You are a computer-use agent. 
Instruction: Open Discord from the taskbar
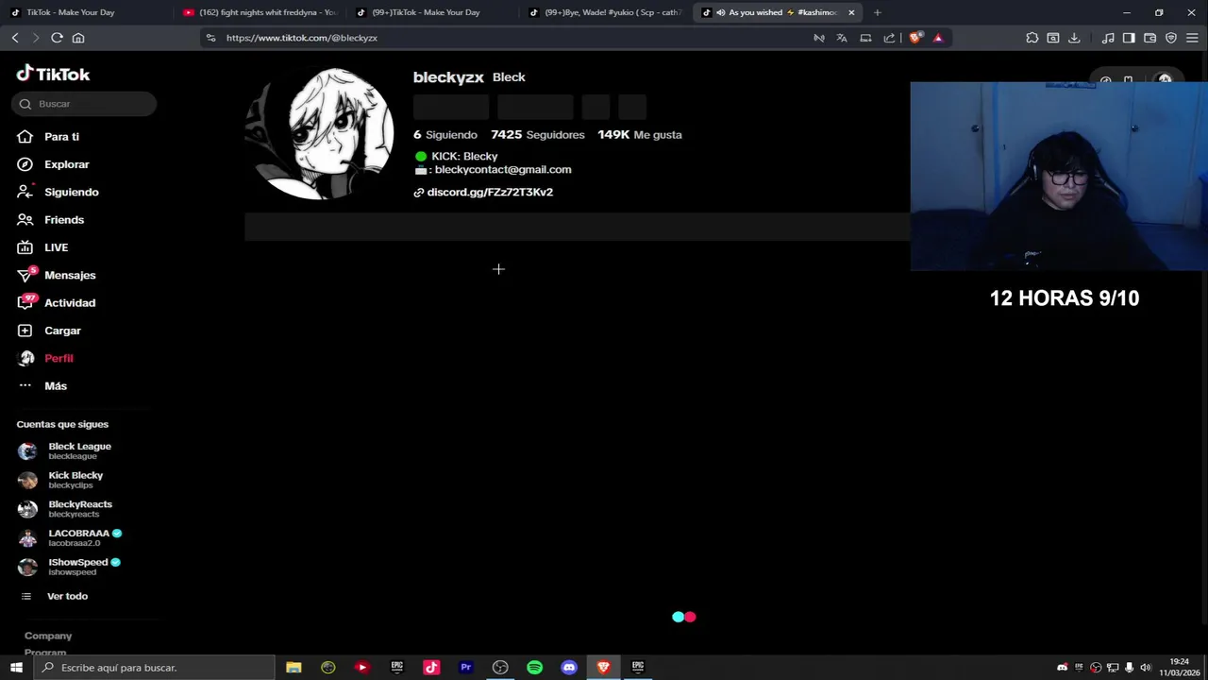click(x=569, y=668)
